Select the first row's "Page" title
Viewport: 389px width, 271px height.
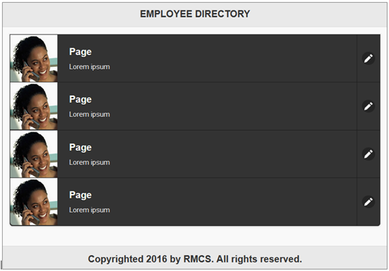coord(81,52)
